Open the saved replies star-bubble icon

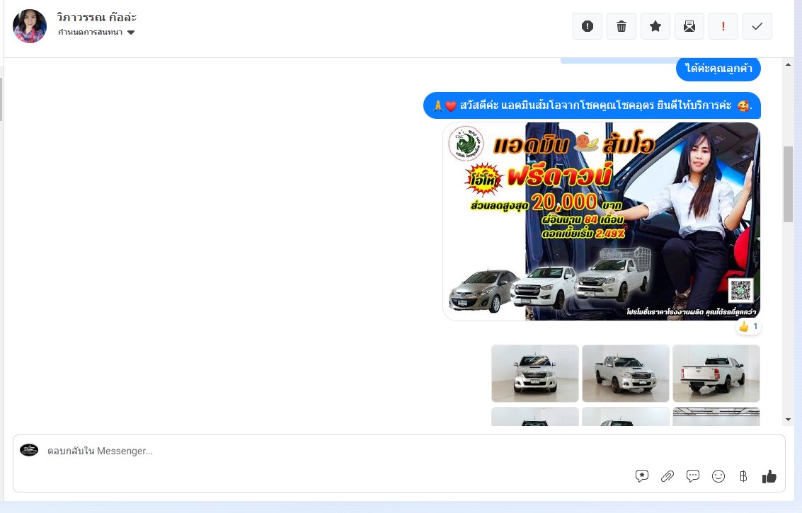tap(642, 476)
